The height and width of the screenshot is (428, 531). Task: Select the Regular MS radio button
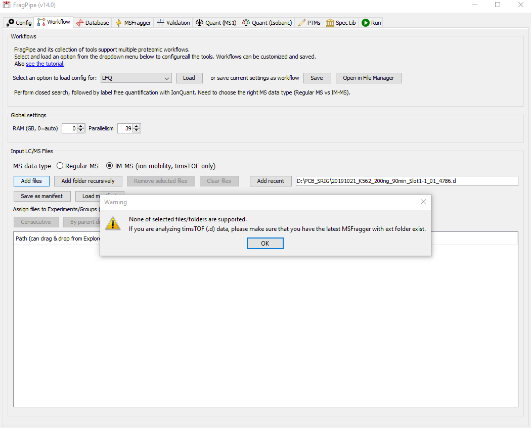(x=59, y=165)
